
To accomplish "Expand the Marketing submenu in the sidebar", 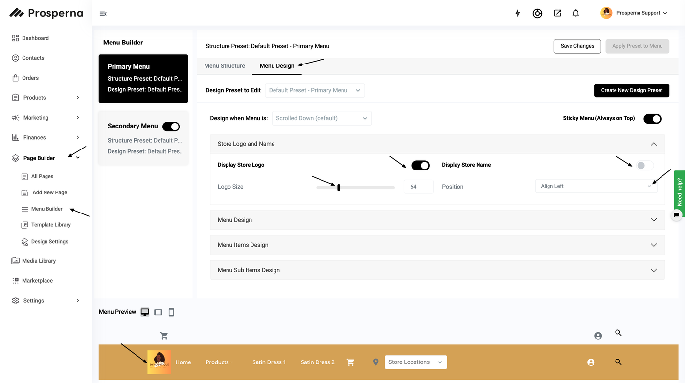I will (x=78, y=118).
